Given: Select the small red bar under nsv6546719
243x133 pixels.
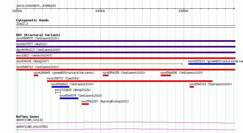Looking at the screenshot, I should (x=192, y=87).
